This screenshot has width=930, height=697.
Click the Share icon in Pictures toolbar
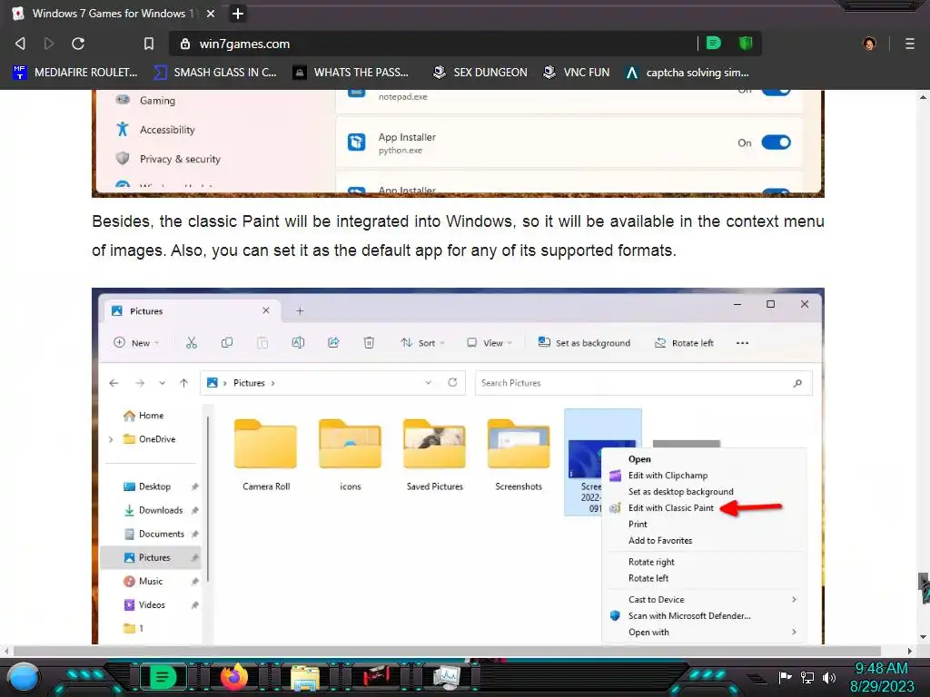333,342
